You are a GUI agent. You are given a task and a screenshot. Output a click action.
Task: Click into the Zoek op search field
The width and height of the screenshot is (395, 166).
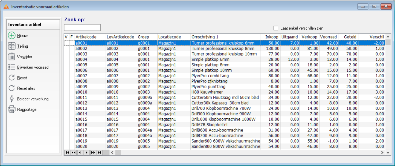click(82, 27)
